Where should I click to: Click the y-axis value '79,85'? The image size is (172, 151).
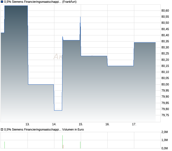[x=165, y=103]
